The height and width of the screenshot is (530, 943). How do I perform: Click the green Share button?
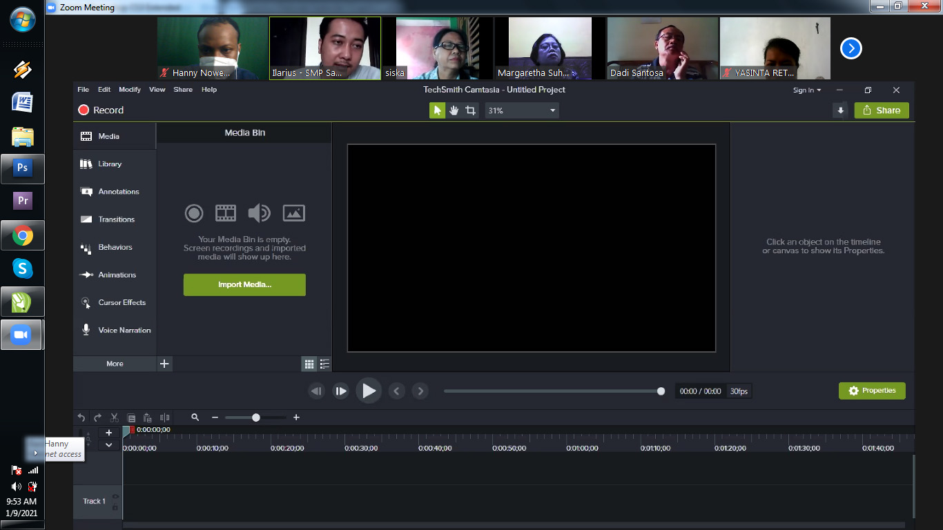point(882,110)
